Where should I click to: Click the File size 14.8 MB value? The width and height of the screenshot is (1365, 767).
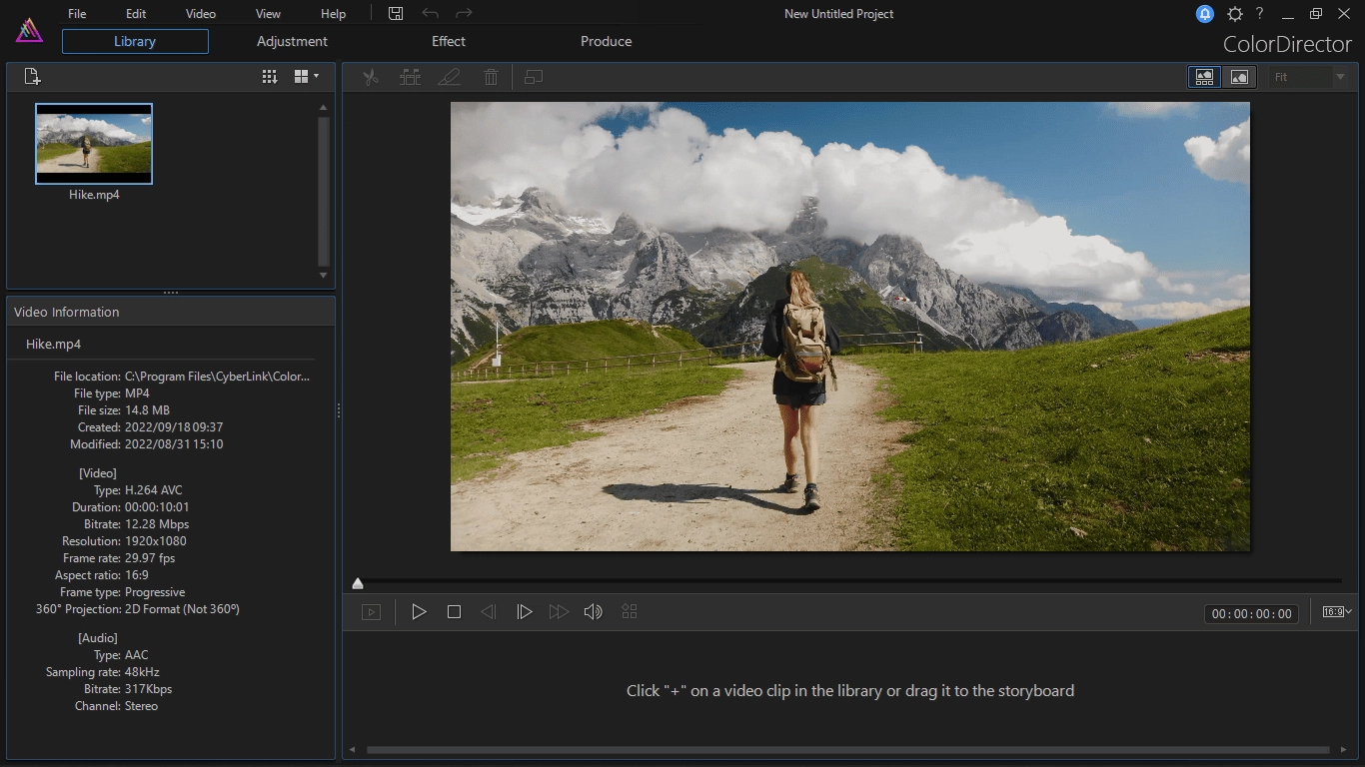coord(147,410)
